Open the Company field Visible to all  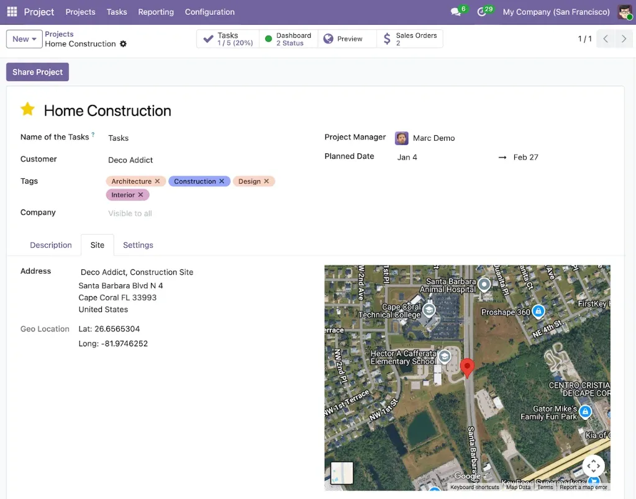point(130,214)
